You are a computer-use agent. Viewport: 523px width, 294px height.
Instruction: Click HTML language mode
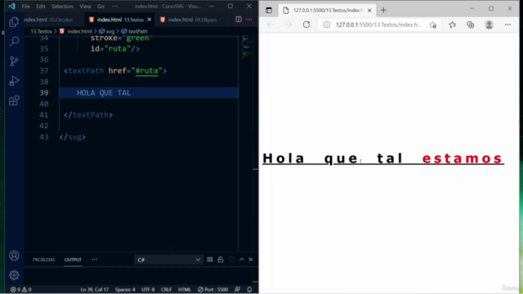pyautogui.click(x=185, y=289)
